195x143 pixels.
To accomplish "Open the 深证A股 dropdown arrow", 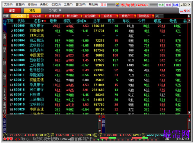I will point(46,16).
